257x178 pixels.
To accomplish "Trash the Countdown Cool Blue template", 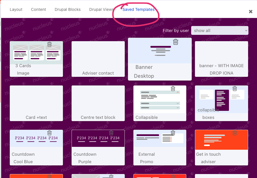I will [x=50, y=133].
